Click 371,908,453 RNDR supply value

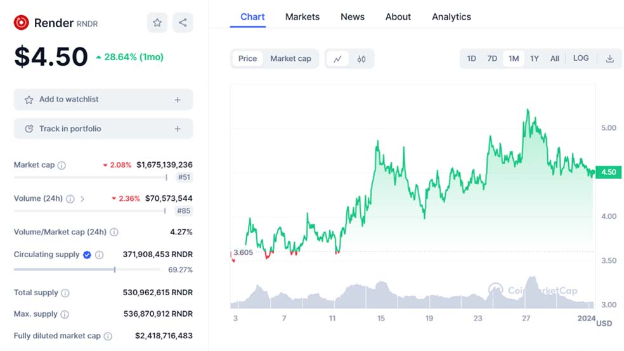(x=158, y=255)
